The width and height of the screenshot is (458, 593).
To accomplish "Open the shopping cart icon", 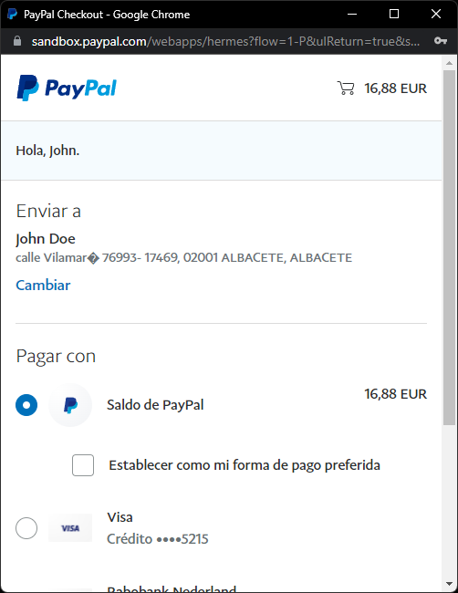I will tap(346, 88).
